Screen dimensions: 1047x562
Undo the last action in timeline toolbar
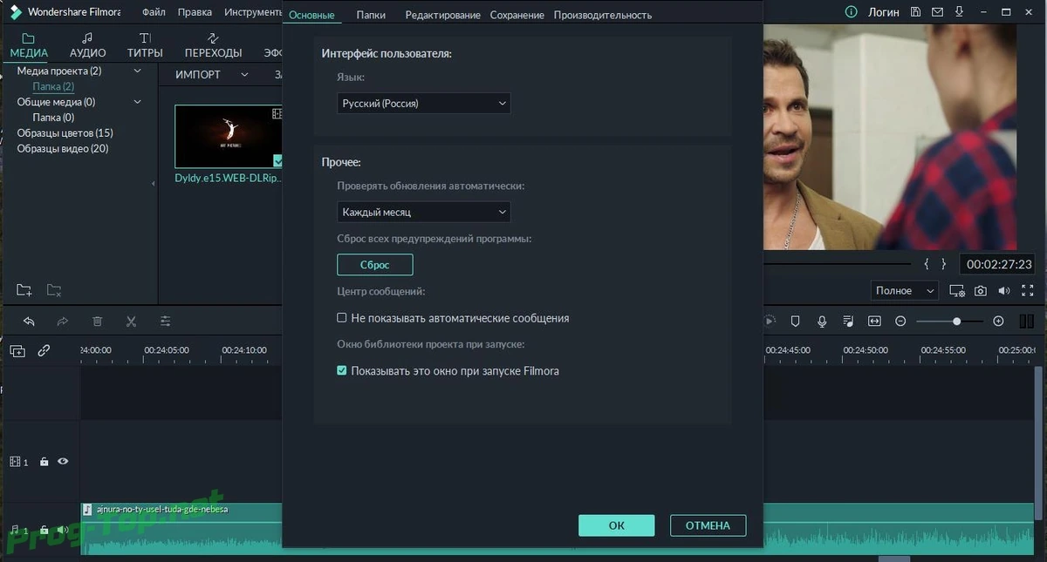(x=29, y=321)
